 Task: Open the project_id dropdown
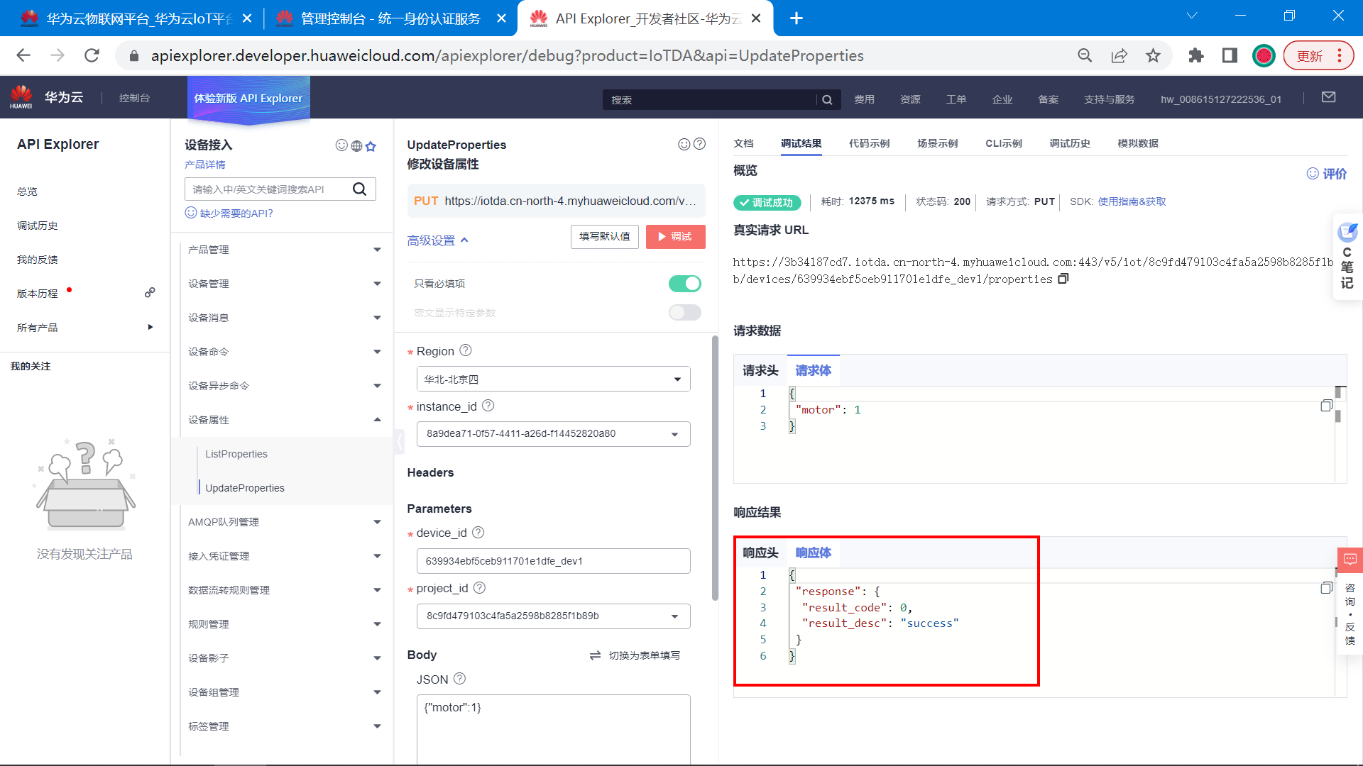(553, 616)
